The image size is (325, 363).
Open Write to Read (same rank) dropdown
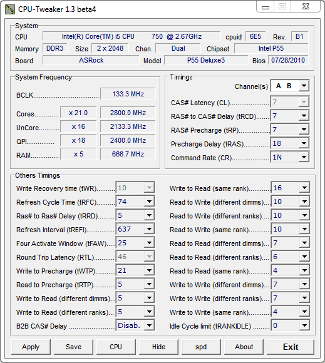coord(291,188)
